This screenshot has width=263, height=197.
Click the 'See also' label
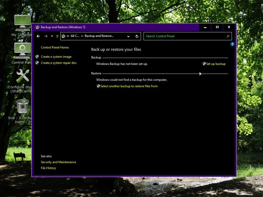[46, 156]
